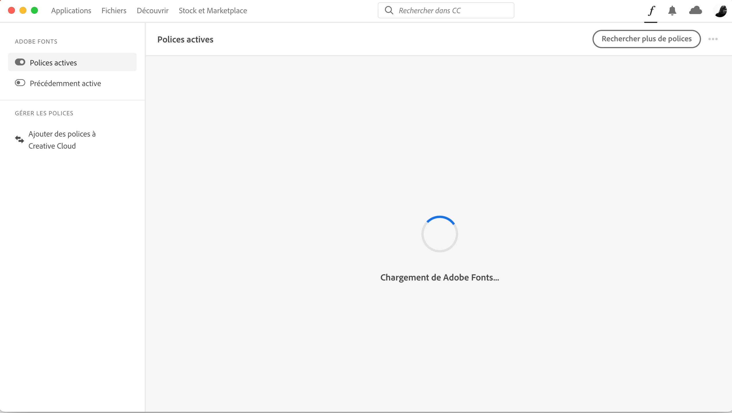Open the three-dots more options menu
This screenshot has width=732, height=413.
click(x=713, y=39)
